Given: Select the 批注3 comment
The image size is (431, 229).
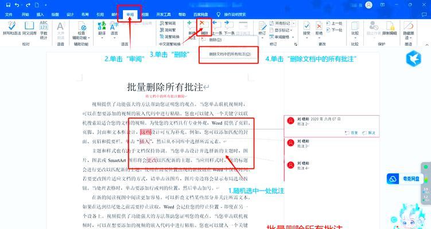Looking at the screenshot, I should [x=331, y=144].
